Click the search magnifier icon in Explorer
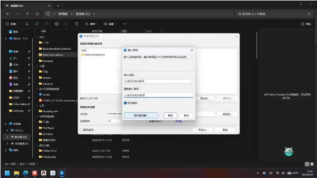 309,14
